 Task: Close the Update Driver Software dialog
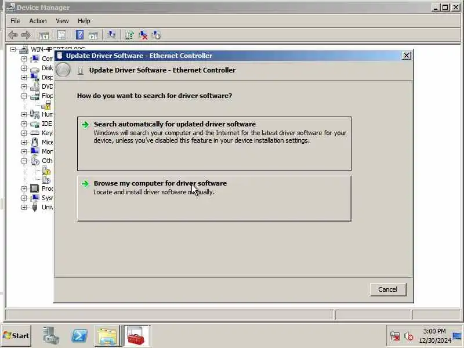407,56
